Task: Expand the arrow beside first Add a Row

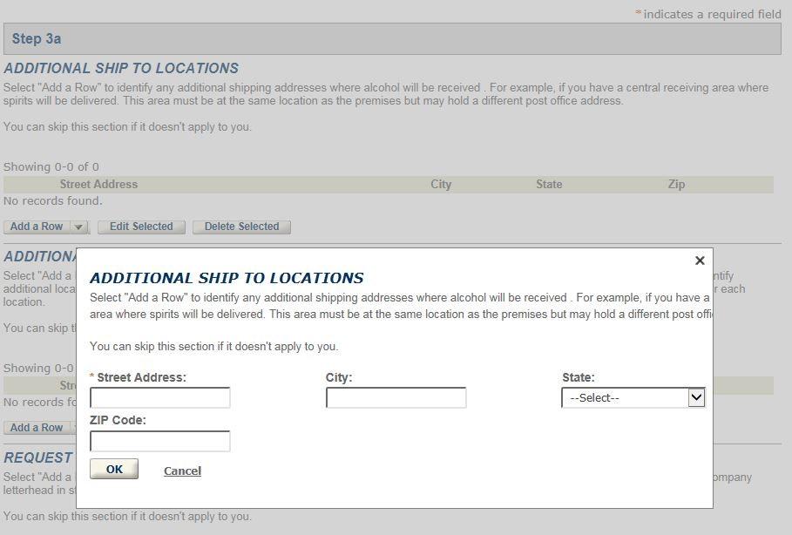Action: pos(78,227)
